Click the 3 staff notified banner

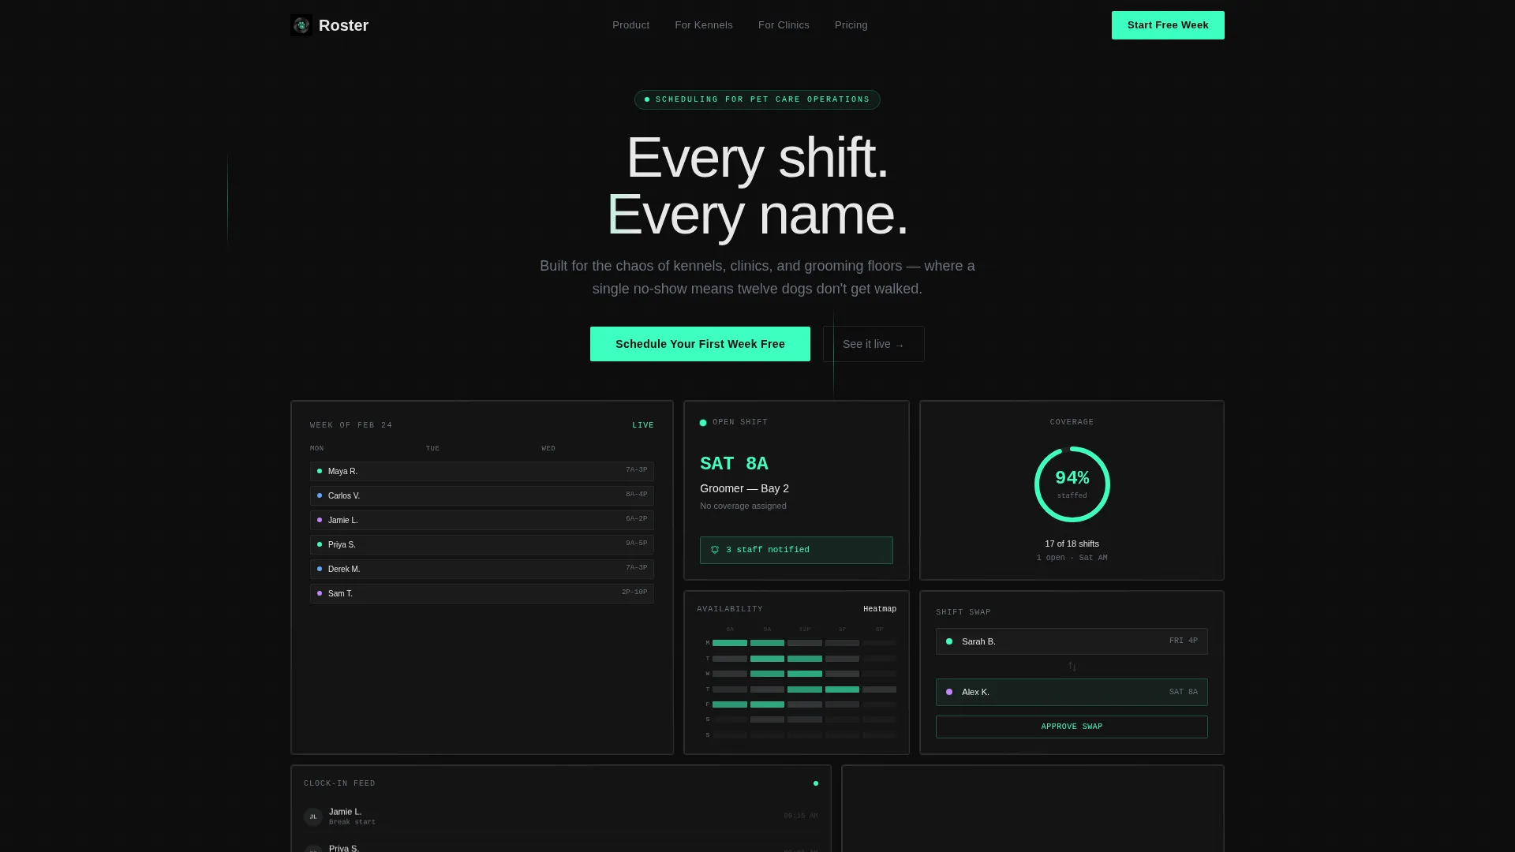coord(796,550)
